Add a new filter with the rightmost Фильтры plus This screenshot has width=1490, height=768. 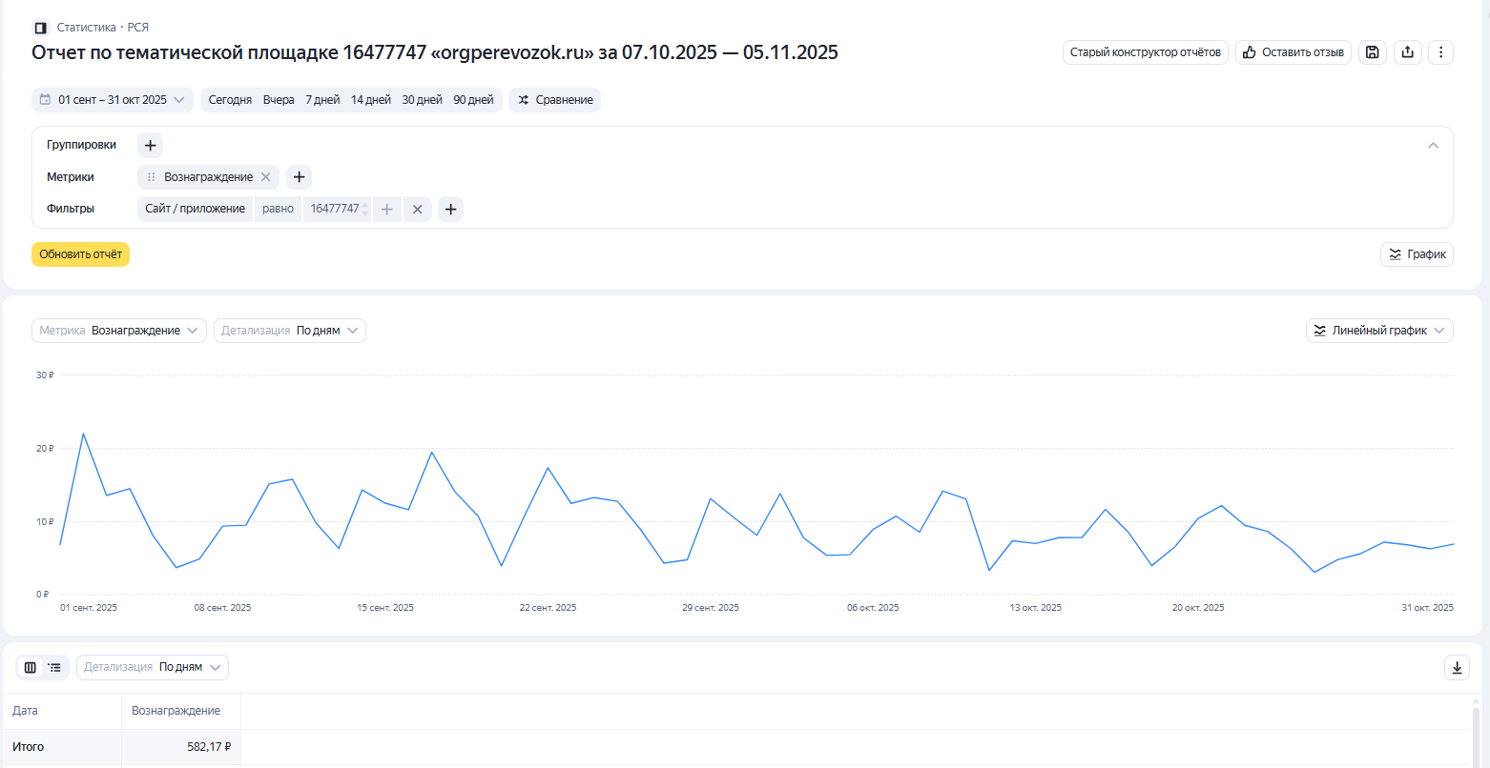(450, 209)
